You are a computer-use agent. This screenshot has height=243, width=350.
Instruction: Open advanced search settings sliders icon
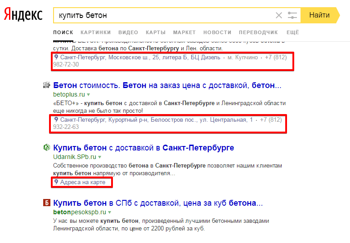tap(292, 15)
